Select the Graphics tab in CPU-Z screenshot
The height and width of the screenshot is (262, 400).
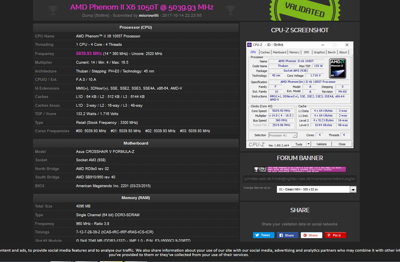(319, 52)
